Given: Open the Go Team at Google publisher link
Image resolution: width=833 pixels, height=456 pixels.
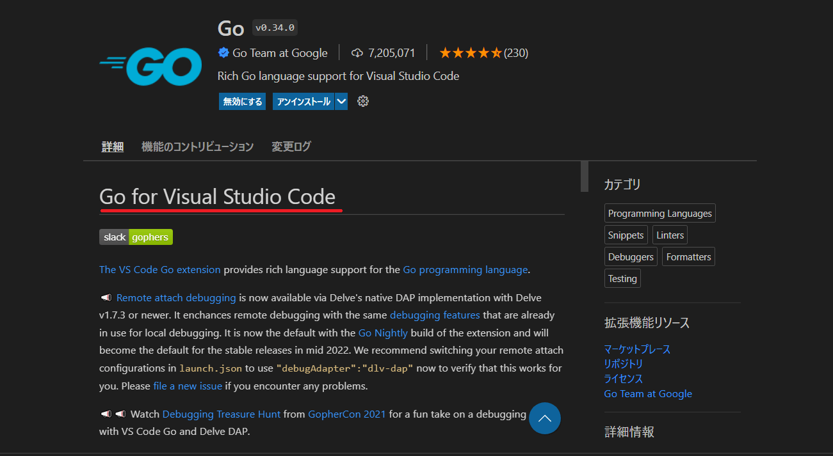Looking at the screenshot, I should 280,53.
